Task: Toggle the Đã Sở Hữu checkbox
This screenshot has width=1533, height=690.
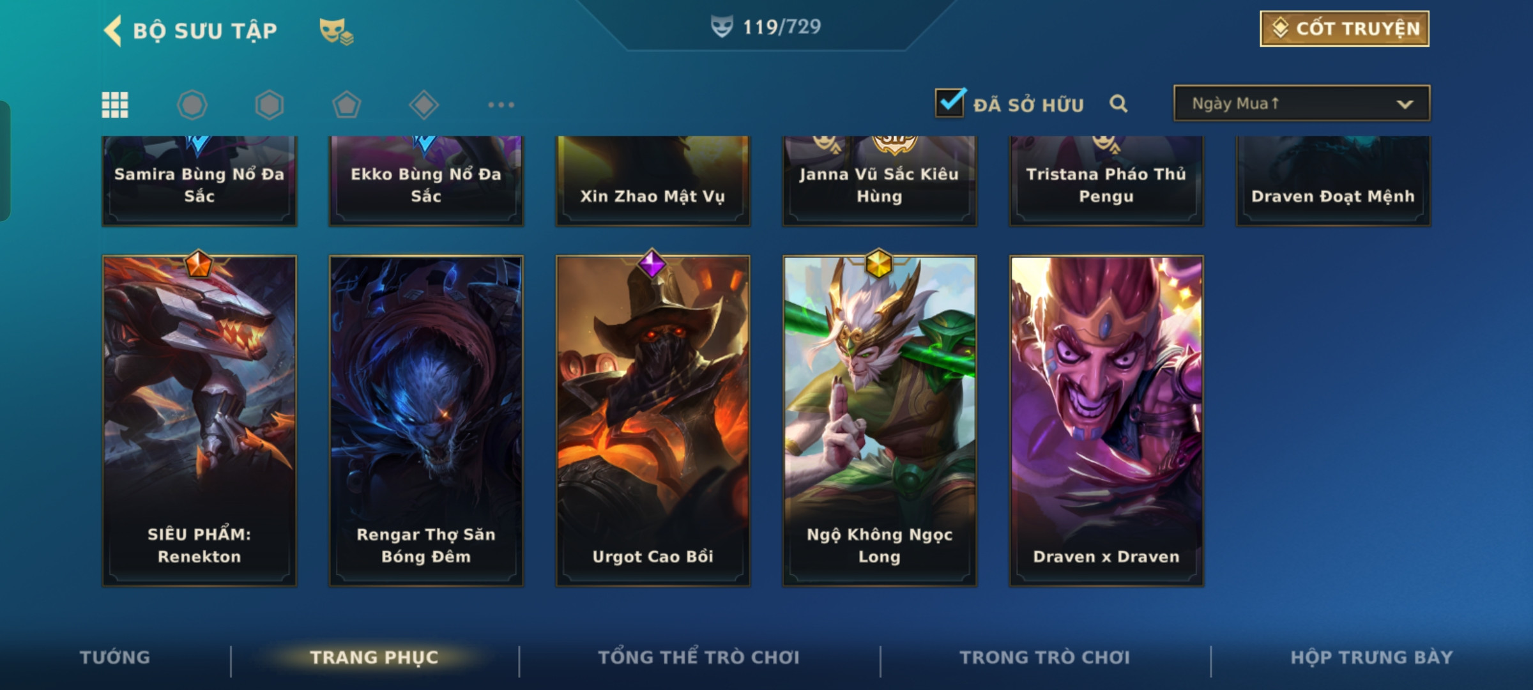Action: click(950, 103)
